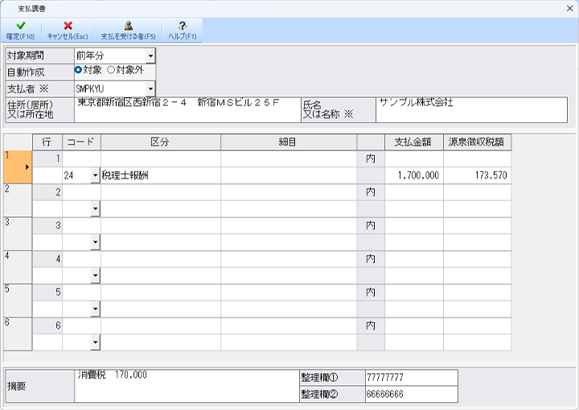Open 支払を受ける者 (F5) person icon
This screenshot has height=410, width=579.
coord(128,27)
